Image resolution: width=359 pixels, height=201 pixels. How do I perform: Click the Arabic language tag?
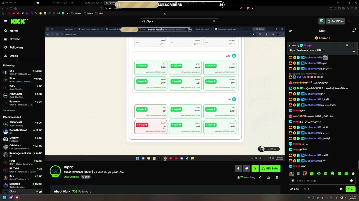(86, 177)
